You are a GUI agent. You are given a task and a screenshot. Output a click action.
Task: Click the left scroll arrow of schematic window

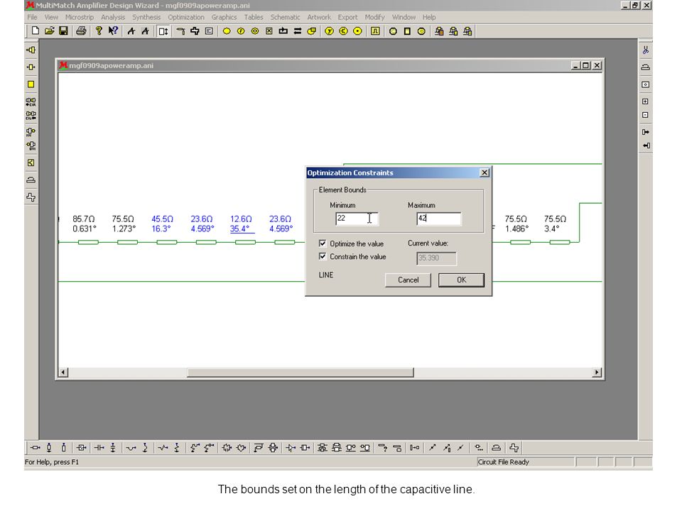63,373
